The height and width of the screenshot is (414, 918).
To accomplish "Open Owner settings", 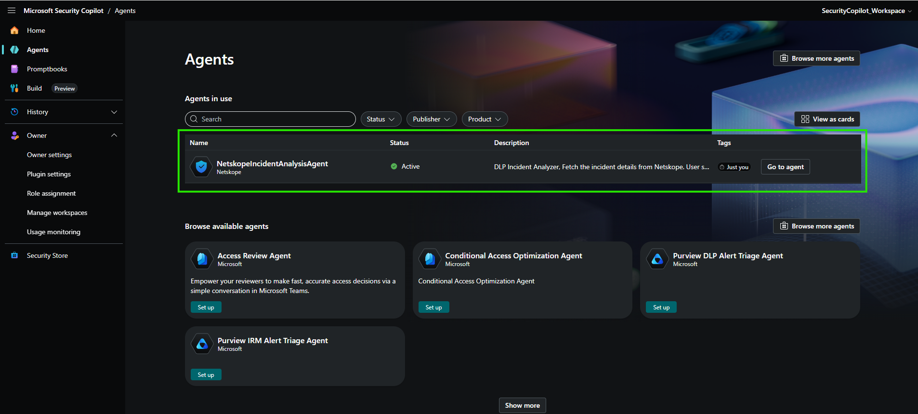I will 49,155.
